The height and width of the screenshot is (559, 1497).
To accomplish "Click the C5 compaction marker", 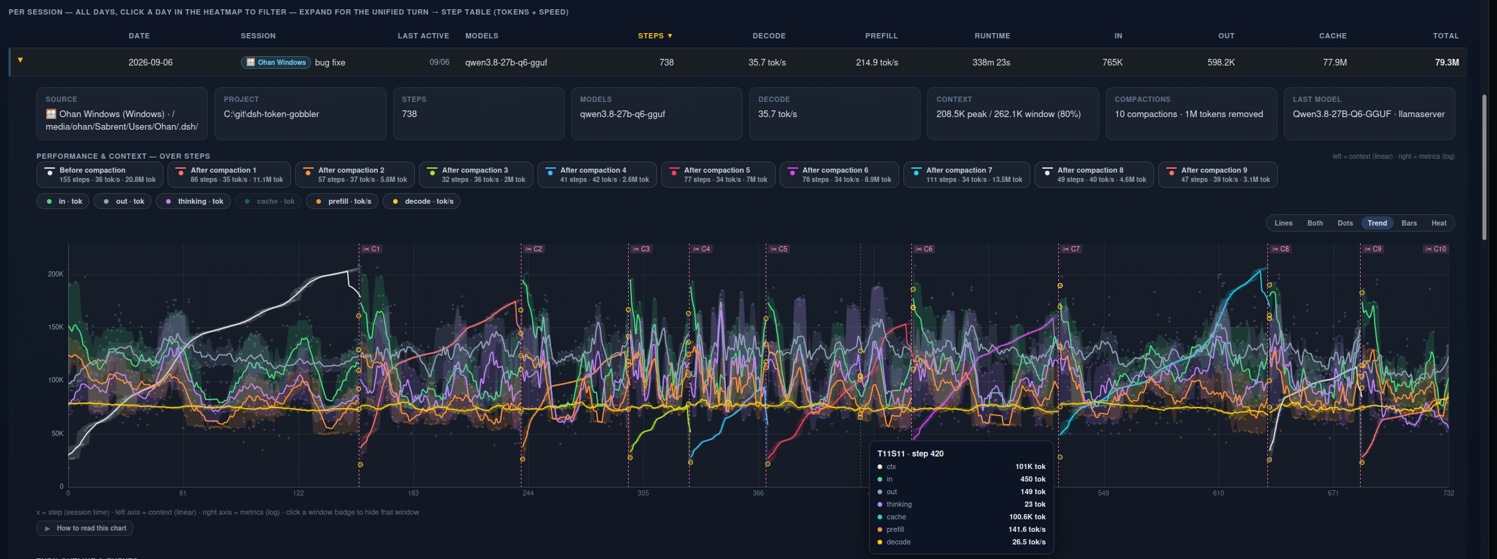I will (779, 249).
